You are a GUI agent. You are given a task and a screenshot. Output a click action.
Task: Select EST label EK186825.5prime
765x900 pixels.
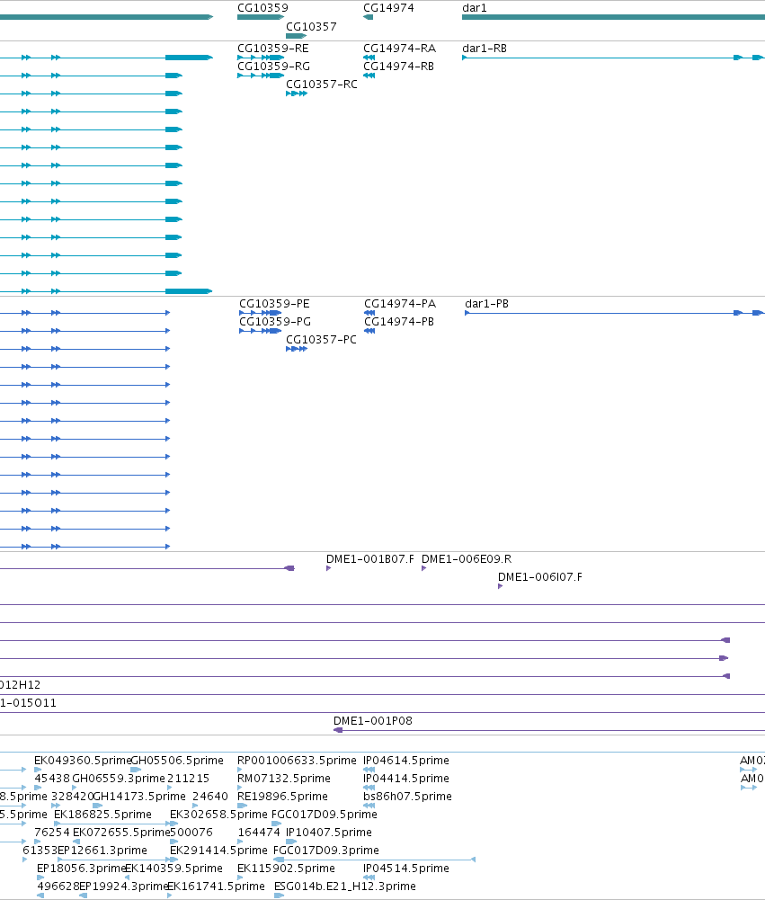102,815
